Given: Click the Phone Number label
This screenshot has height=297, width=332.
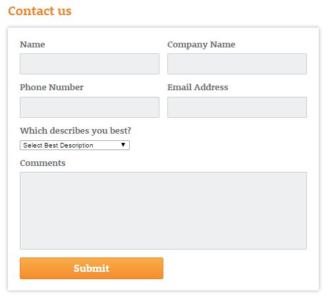Looking at the screenshot, I should [51, 88].
